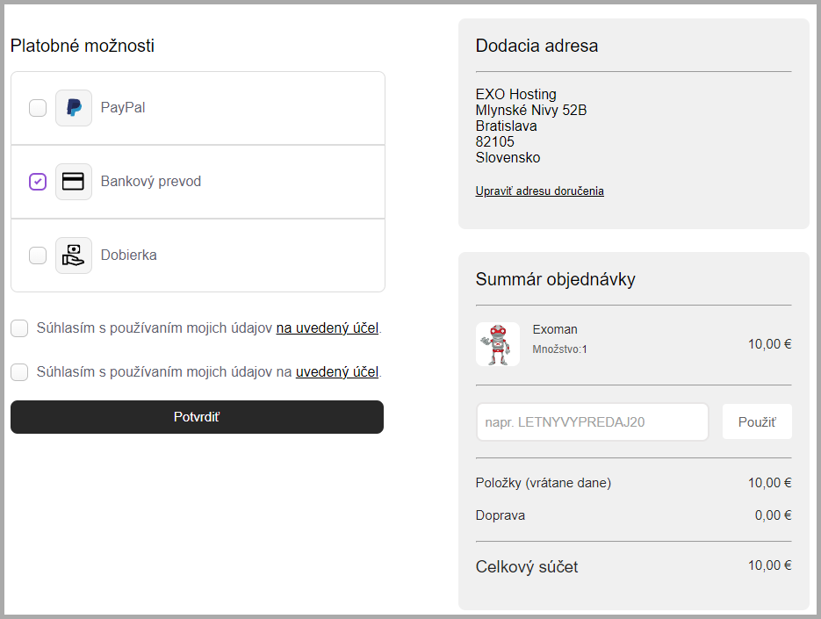Click the Exoman robot product image

(x=498, y=344)
